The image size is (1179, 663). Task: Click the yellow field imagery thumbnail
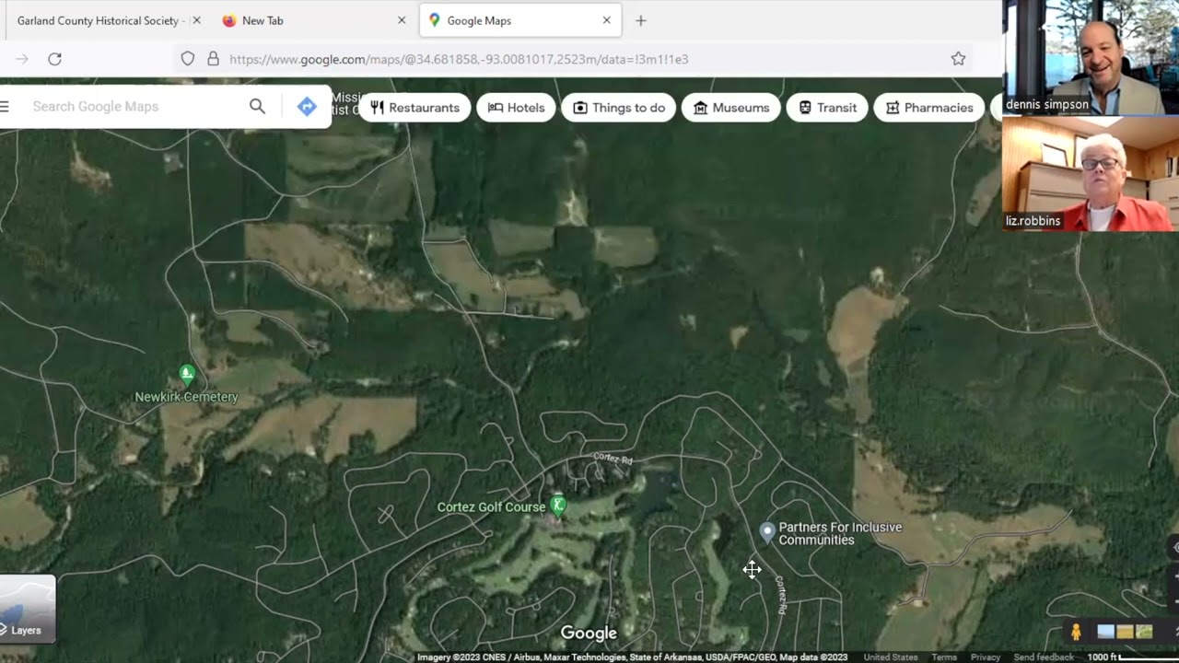[1125, 632]
